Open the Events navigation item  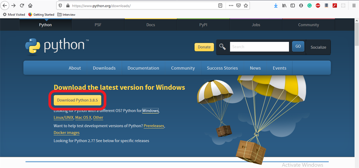(x=279, y=68)
